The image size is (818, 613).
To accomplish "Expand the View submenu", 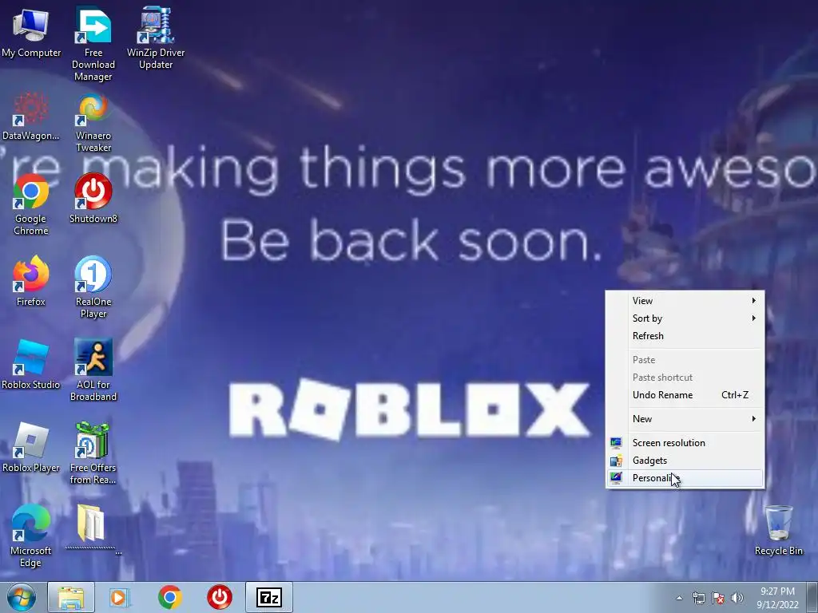I will click(x=685, y=301).
